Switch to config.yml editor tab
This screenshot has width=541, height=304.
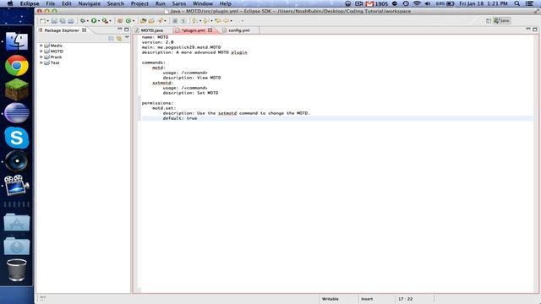point(238,30)
